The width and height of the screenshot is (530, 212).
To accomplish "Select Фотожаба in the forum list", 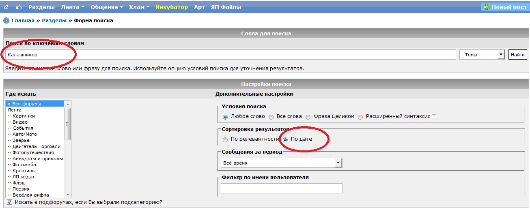I will [x=35, y=165].
